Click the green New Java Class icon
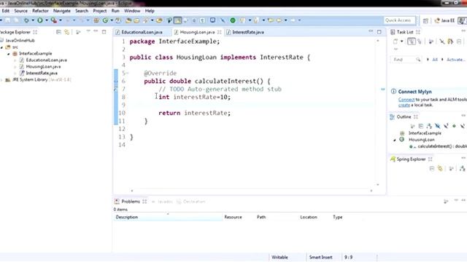Viewport: 467px width, 262px height. click(105, 20)
